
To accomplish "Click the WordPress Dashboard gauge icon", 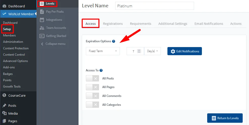I will point(5,6).
